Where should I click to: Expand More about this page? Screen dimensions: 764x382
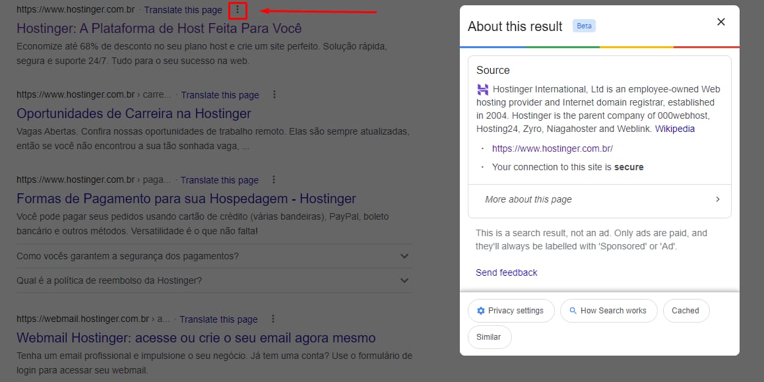(600, 199)
